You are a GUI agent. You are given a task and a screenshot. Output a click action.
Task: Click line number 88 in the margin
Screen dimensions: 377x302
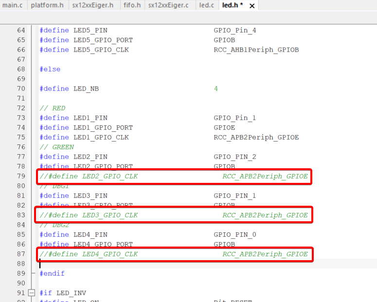[20, 264]
